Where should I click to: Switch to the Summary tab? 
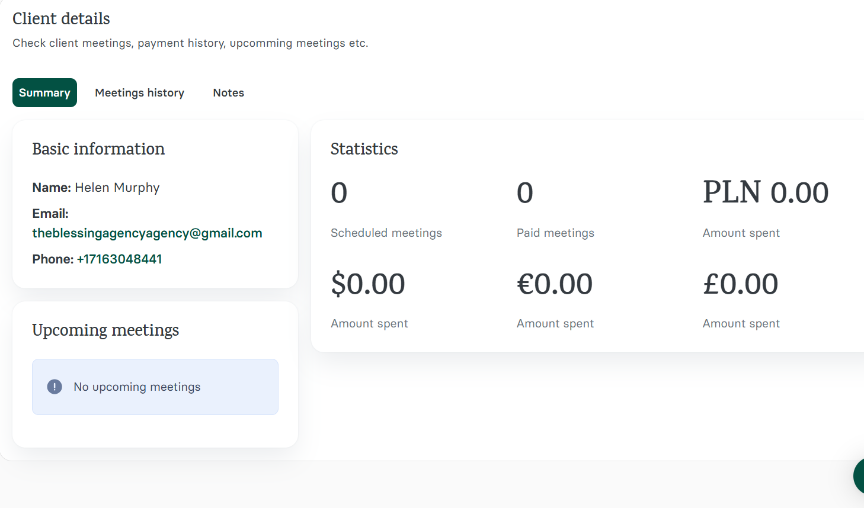tap(44, 92)
